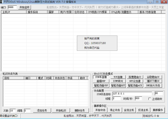Image resolution: width=168 pixels, height=119 pixels.
Task: Click the target port field showing 80
Action: coord(159,93)
